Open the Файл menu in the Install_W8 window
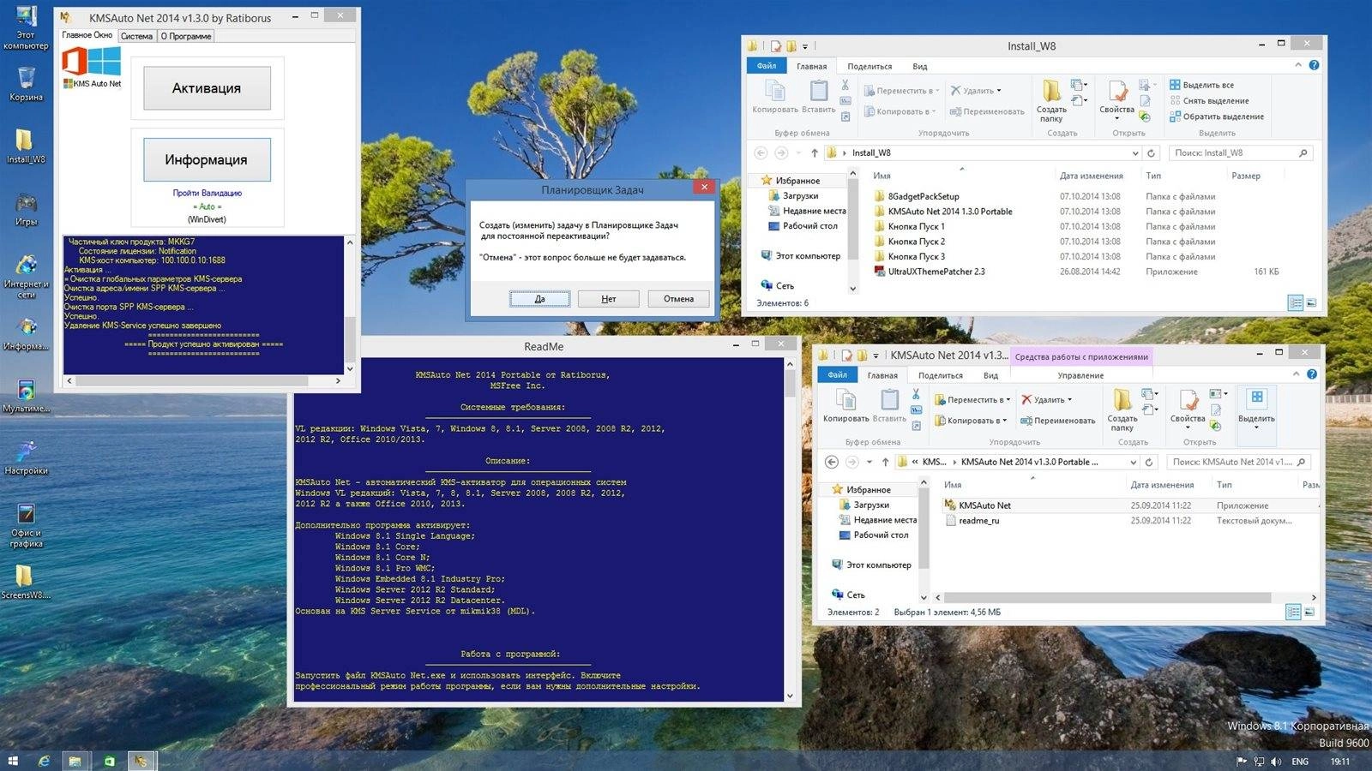Screen dimensions: 1372x771 767,66
